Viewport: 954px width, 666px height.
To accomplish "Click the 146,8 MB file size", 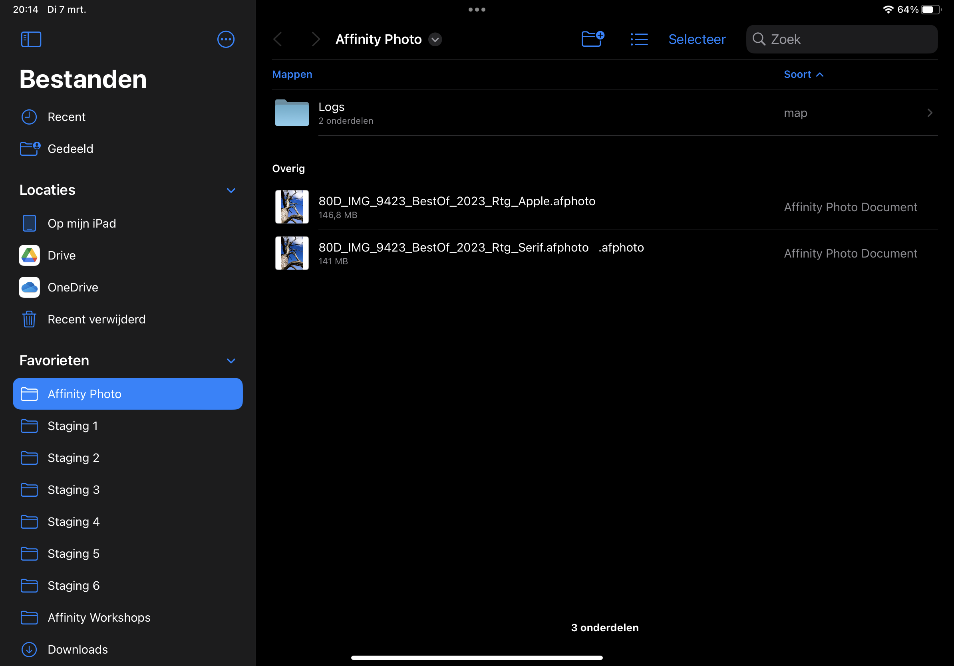I will coord(338,215).
